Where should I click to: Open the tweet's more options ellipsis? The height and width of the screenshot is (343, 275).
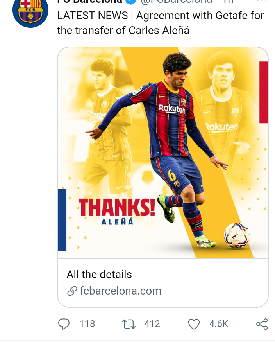262,1
